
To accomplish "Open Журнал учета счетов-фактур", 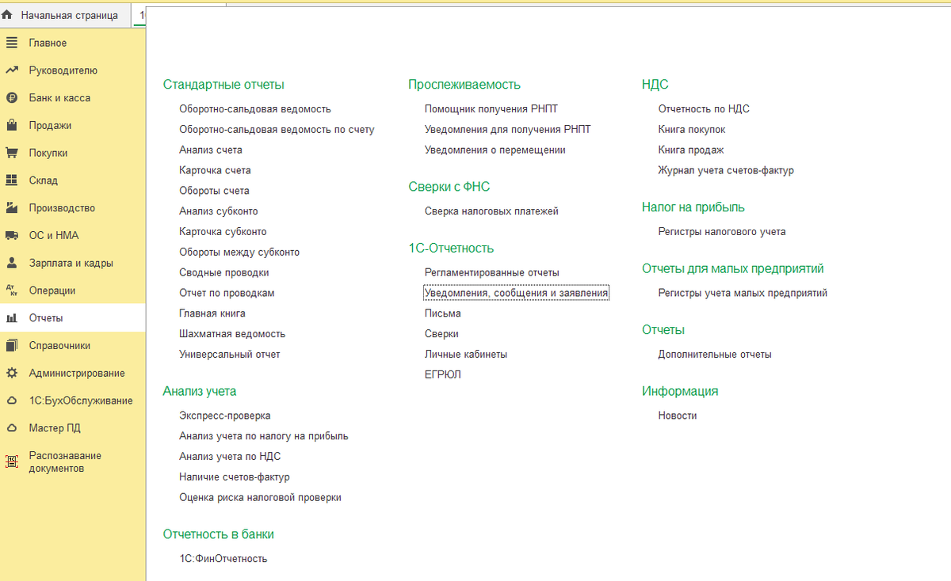I will (726, 170).
